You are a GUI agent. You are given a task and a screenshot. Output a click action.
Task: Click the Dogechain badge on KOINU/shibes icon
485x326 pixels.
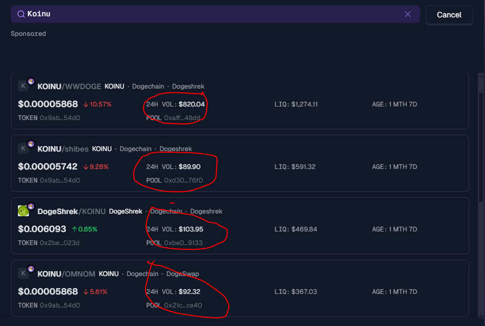click(x=31, y=143)
